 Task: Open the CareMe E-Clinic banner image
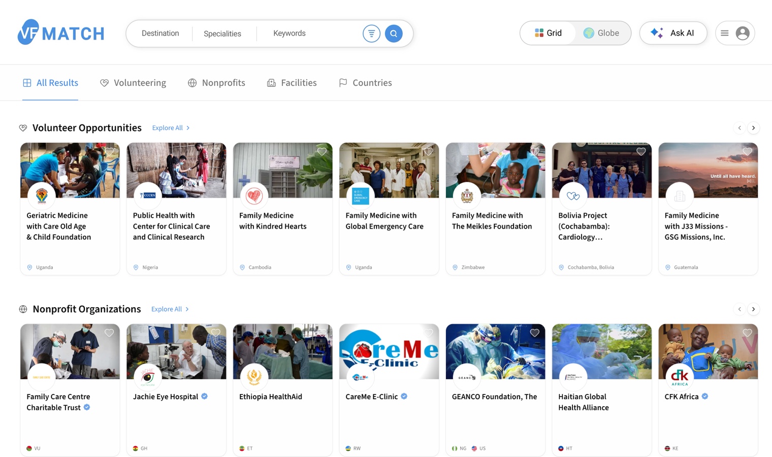pos(389,351)
